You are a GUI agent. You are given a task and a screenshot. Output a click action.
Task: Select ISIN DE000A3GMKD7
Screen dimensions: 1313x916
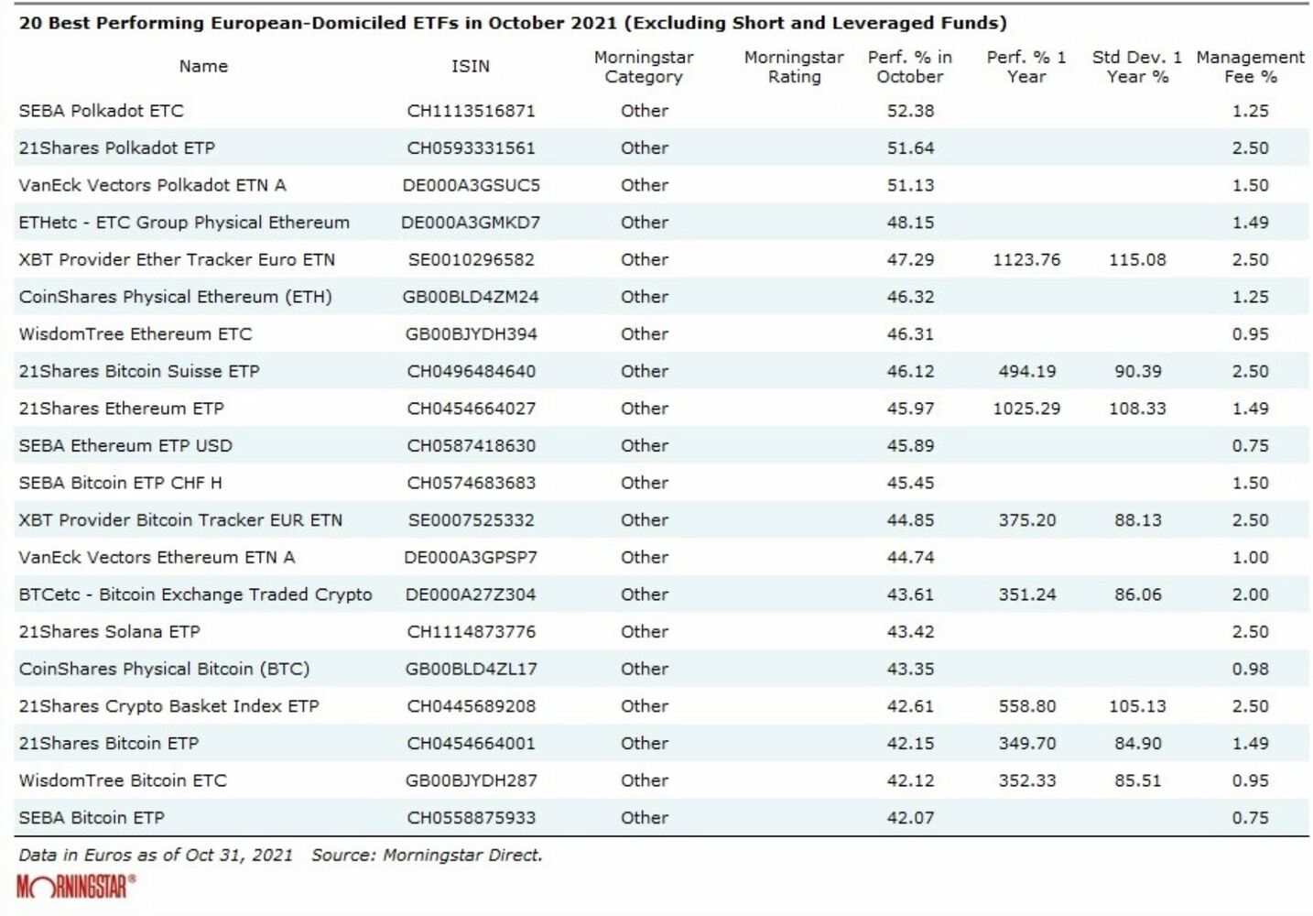coord(471,223)
